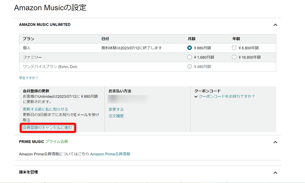
Task: Click the Amazon Musicの設定 page title
Action: pyautogui.click(x=50, y=7)
